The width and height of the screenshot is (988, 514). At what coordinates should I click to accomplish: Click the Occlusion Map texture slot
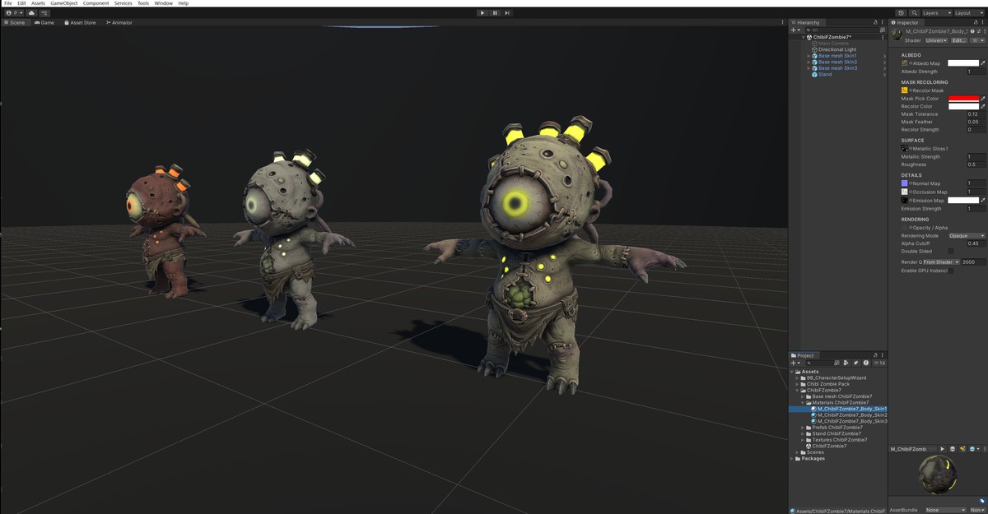(905, 192)
